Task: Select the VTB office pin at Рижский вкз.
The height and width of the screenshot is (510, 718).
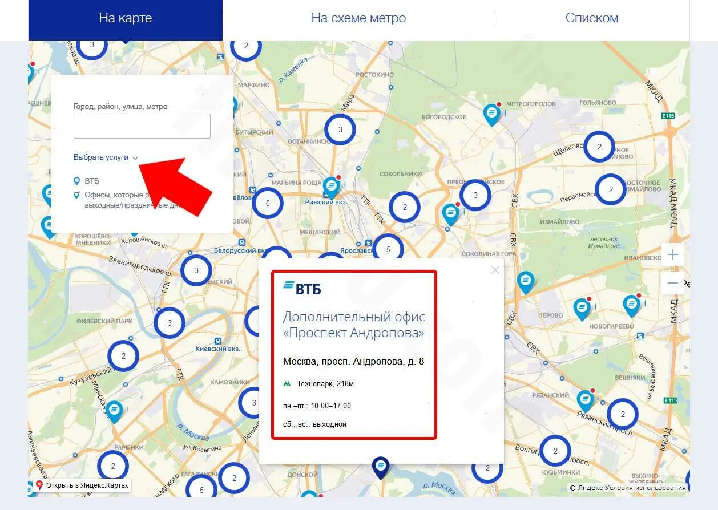Action: click(332, 187)
